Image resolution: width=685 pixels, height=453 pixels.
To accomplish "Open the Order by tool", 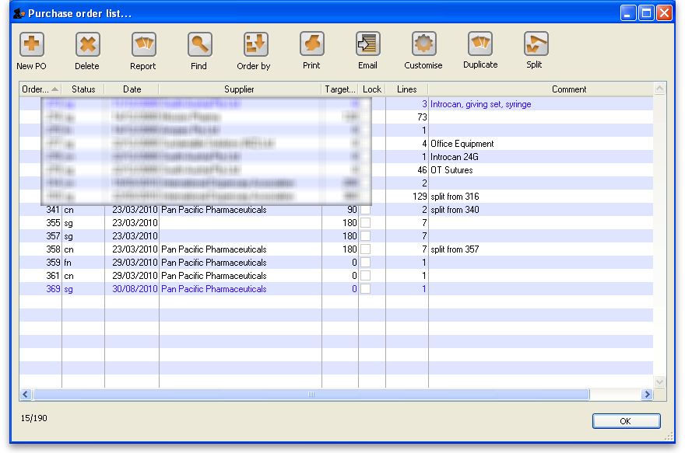I will (255, 44).
